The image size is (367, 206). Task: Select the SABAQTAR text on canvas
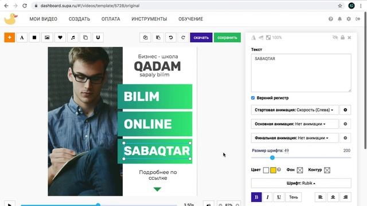(157, 151)
